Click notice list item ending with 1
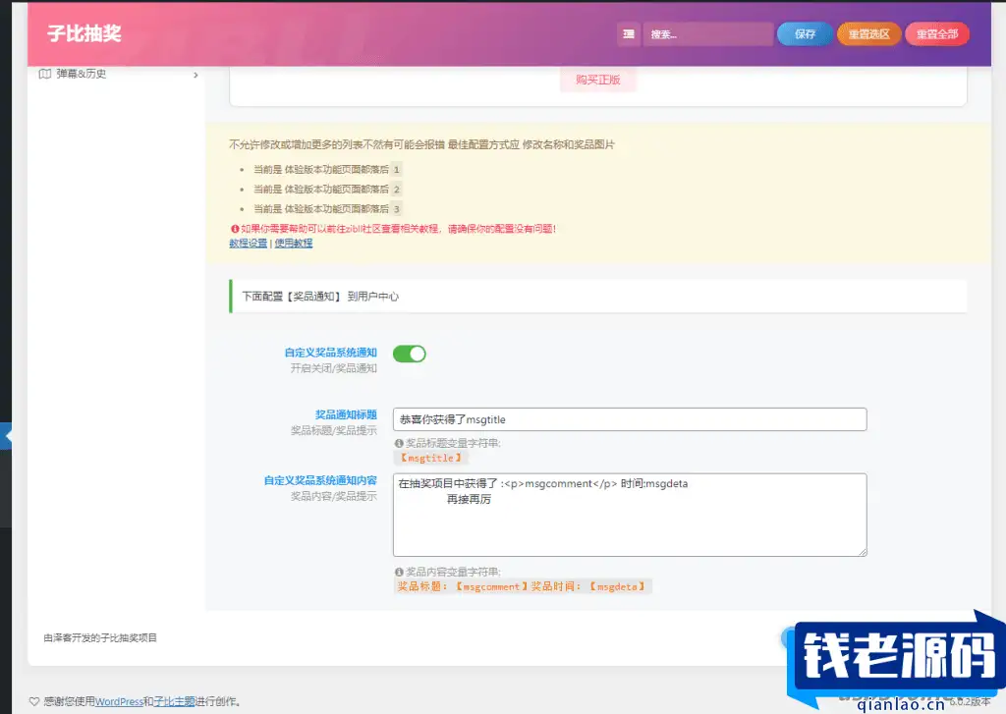The width and height of the screenshot is (1006, 714). pyautogui.click(x=327, y=169)
